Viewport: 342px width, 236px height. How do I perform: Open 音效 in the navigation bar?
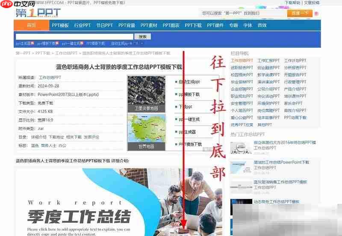coord(262,25)
